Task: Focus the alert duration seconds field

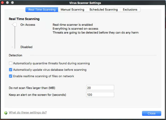Action: coord(100,95)
